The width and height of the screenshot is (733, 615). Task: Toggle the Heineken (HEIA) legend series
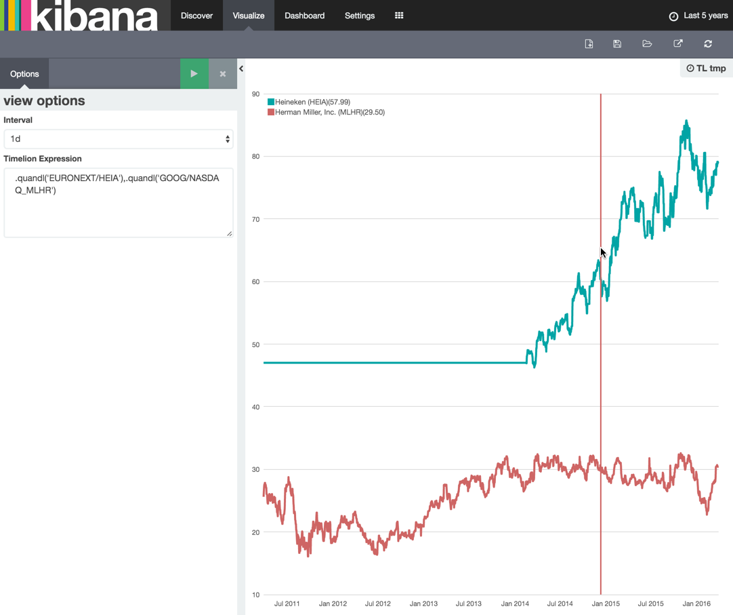(x=312, y=102)
